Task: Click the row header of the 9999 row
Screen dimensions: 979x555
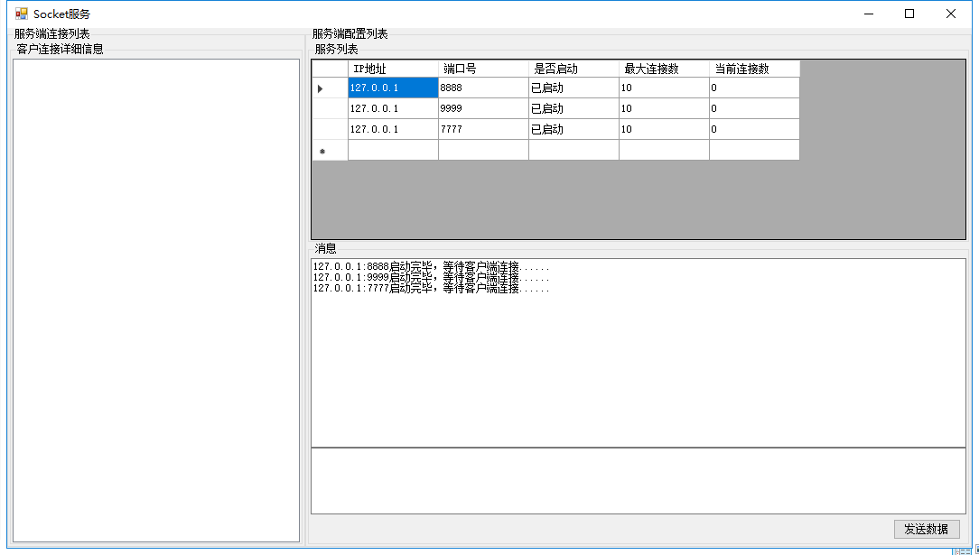Action: click(331, 108)
